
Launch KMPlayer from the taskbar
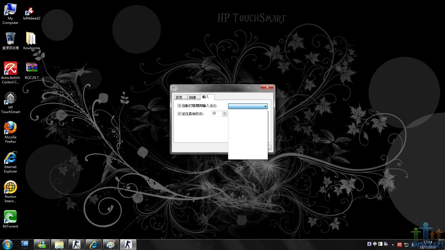click(x=25, y=244)
